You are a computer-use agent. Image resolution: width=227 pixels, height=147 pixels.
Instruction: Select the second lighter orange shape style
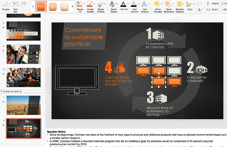click(53, 6)
